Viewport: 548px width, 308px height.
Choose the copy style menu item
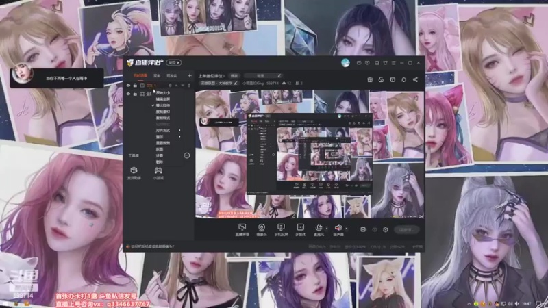163,118
